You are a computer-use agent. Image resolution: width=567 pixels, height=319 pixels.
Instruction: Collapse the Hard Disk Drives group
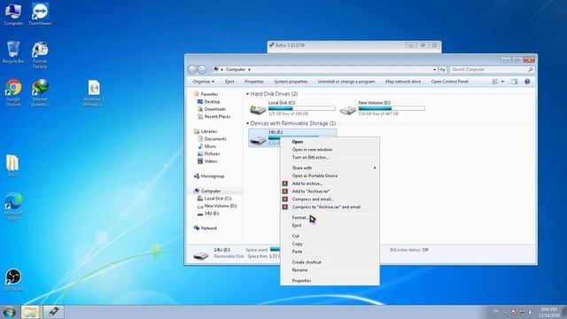click(248, 94)
